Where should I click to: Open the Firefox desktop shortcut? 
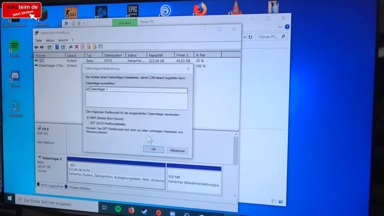pyautogui.click(x=200, y=9)
